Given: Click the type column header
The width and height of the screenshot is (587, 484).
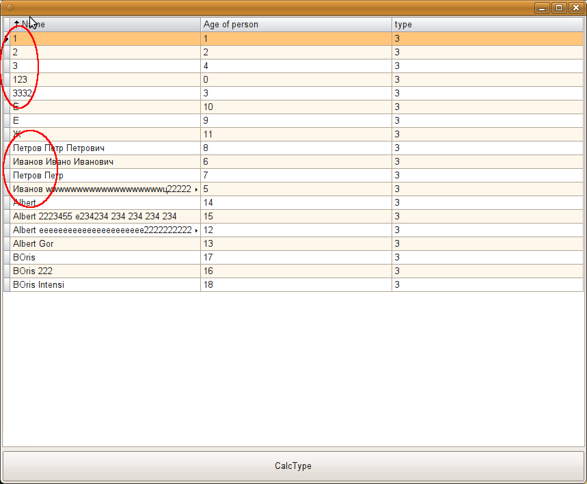Looking at the screenshot, I should pos(487,25).
